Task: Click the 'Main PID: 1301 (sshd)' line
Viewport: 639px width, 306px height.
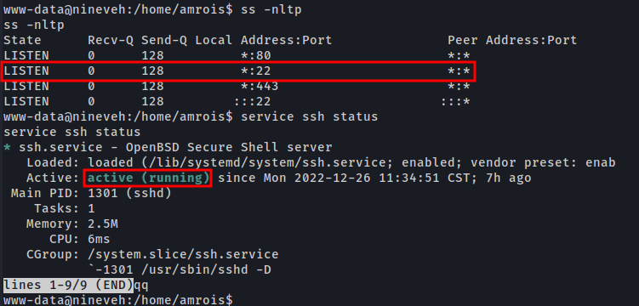Action: (x=91, y=193)
